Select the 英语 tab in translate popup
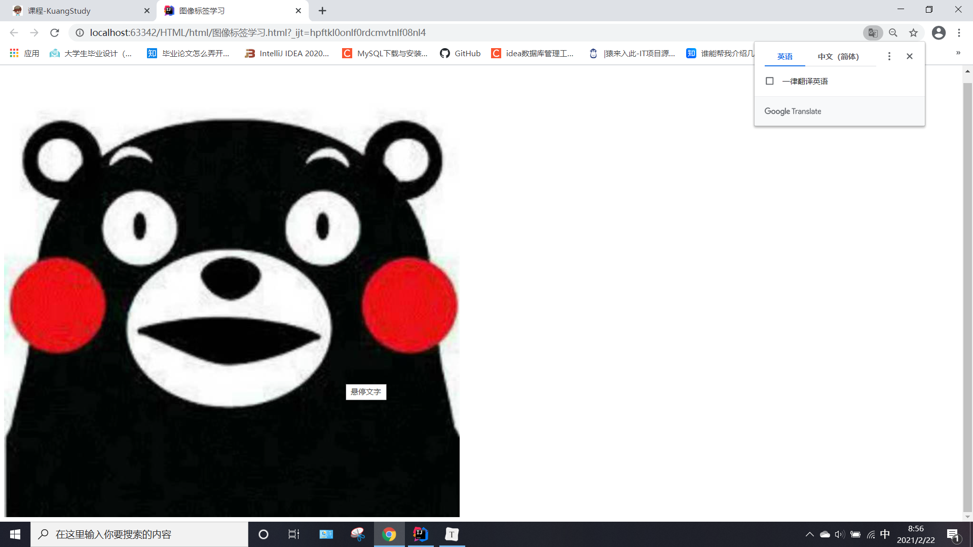The image size is (973, 547). pos(784,56)
